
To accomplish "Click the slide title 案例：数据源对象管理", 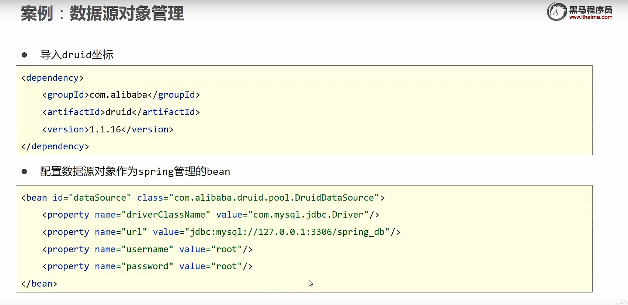I will tap(102, 14).
